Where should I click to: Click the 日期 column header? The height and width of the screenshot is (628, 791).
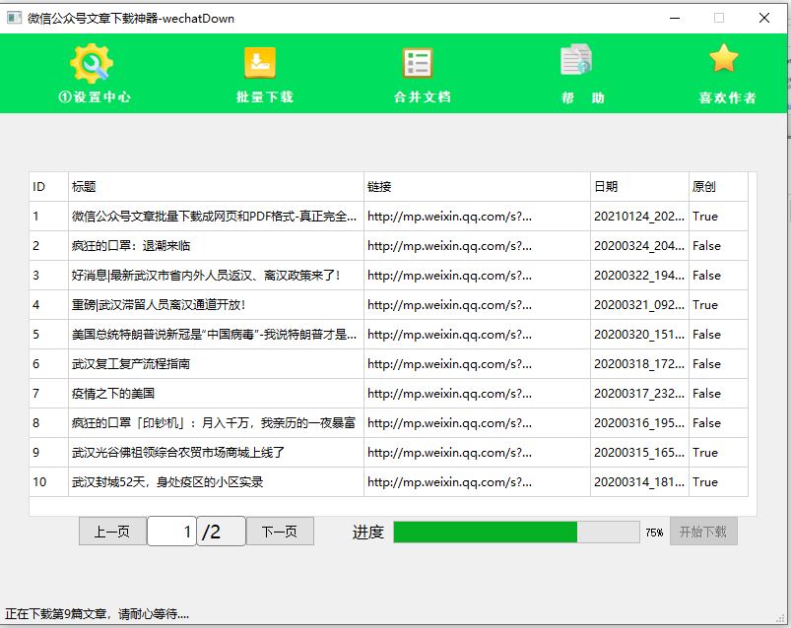639,186
